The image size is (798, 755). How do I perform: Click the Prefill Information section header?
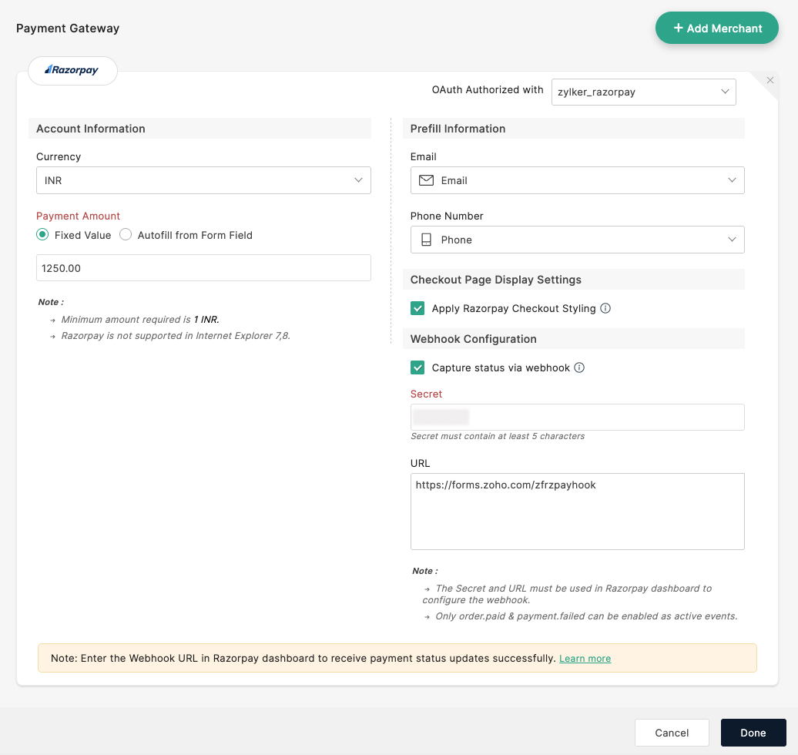[x=574, y=129]
